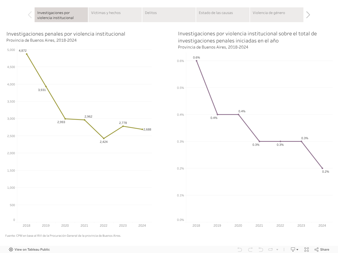Click the 2024 point labeled 0.2%
Viewport: 338px width, 253px height.
click(322, 168)
